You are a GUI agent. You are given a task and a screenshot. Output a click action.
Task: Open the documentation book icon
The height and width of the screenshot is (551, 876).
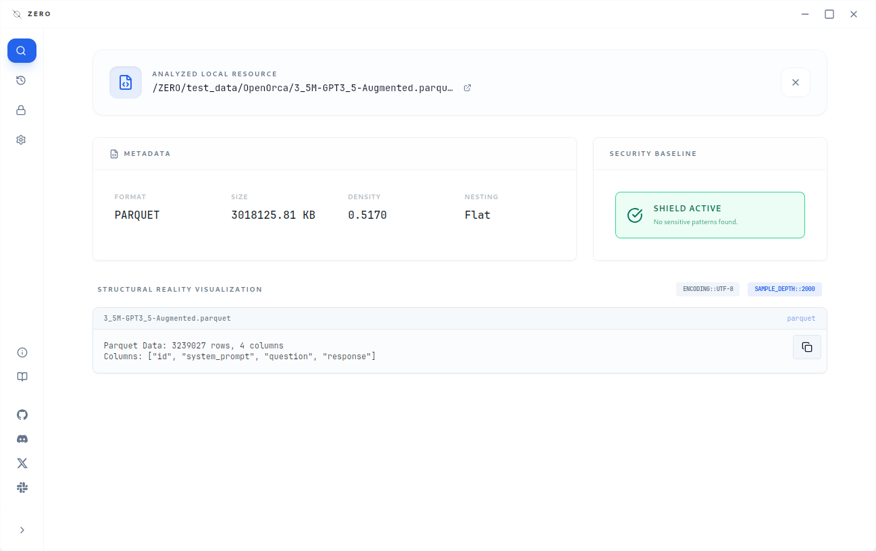coord(22,377)
